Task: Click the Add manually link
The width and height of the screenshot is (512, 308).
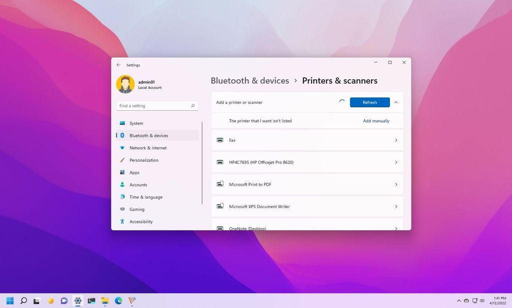Action: (x=376, y=121)
